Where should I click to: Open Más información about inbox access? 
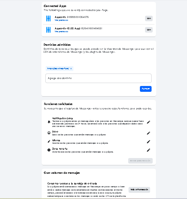139,189
